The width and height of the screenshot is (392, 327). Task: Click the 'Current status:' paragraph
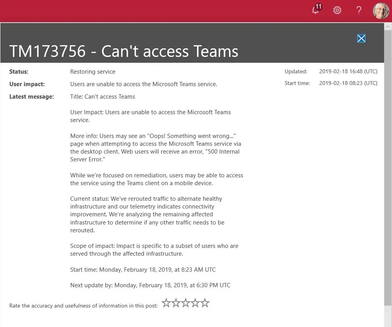pos(147,214)
